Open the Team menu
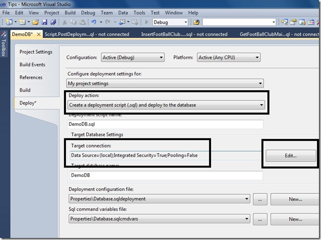 tap(106, 13)
